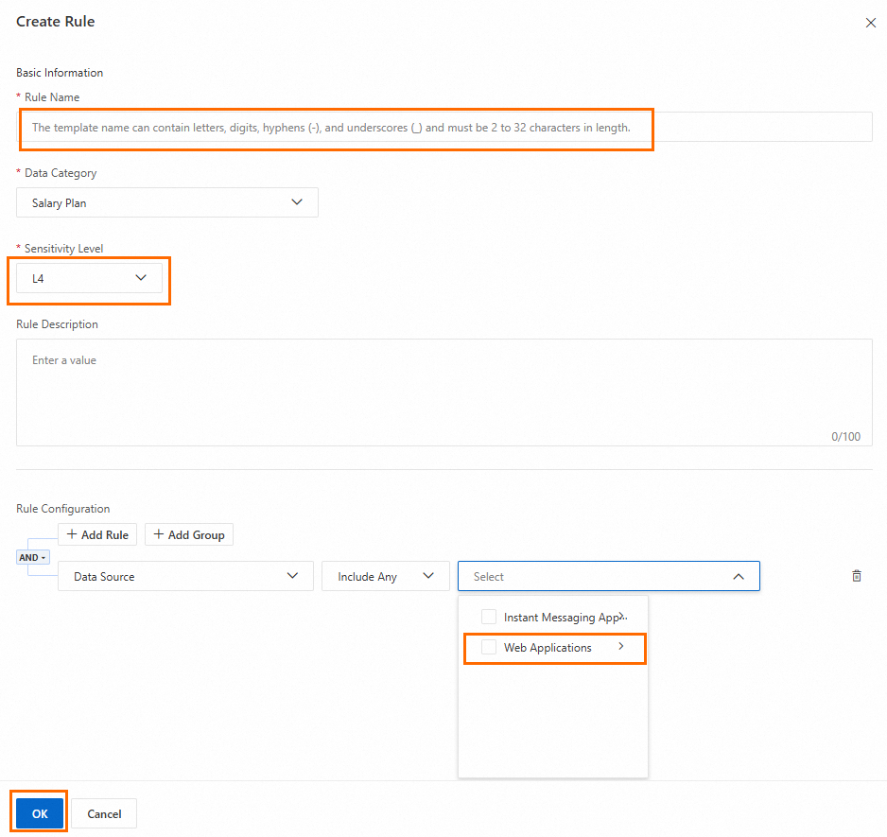
Task: Click the Web Applications option label
Action: click(x=548, y=648)
